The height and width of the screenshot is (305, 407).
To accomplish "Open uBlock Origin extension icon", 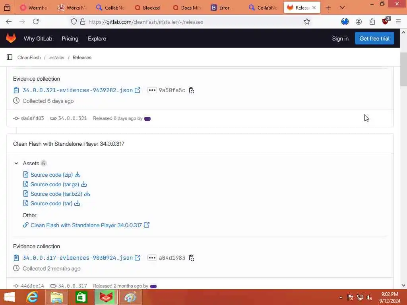I will 386,21.
